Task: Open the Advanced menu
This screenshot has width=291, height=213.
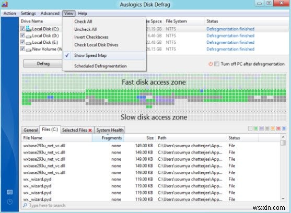Action: click(x=50, y=14)
